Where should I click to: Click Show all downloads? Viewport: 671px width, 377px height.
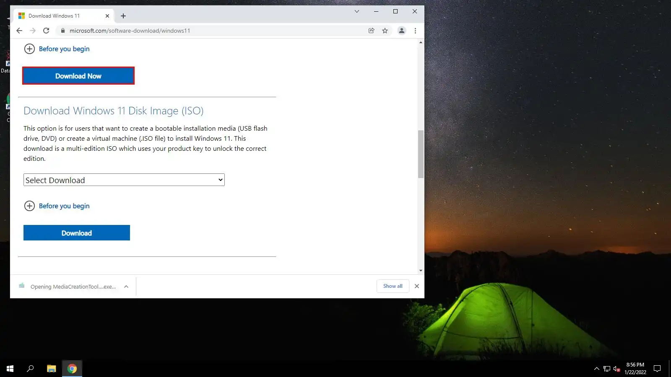393,286
